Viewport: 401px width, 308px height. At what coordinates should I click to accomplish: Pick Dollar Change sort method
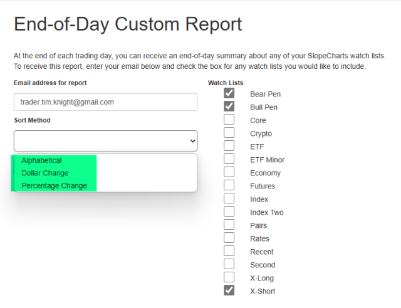pos(45,173)
